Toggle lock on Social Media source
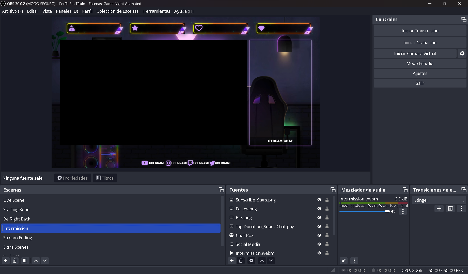Viewport: 468px width, 274px height. 327,244
